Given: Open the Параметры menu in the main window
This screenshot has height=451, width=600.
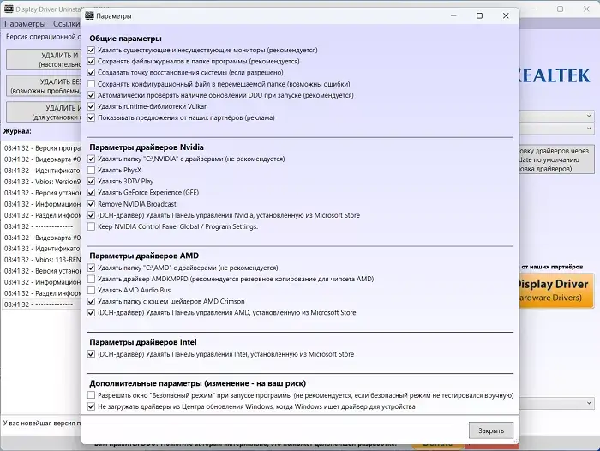Looking at the screenshot, I should pyautogui.click(x=25, y=23).
